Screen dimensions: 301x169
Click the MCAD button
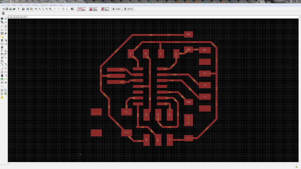[129, 9]
